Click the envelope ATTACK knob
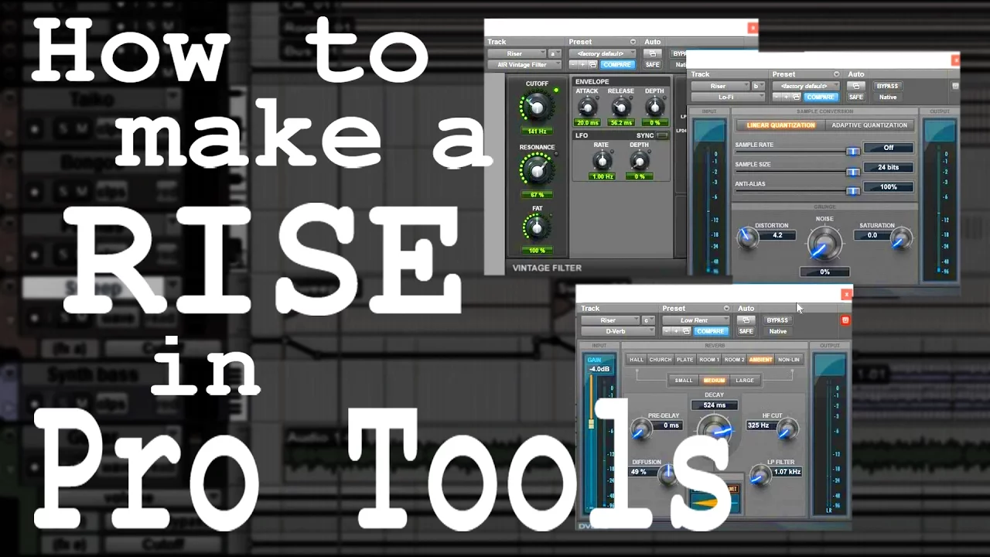 coord(587,108)
